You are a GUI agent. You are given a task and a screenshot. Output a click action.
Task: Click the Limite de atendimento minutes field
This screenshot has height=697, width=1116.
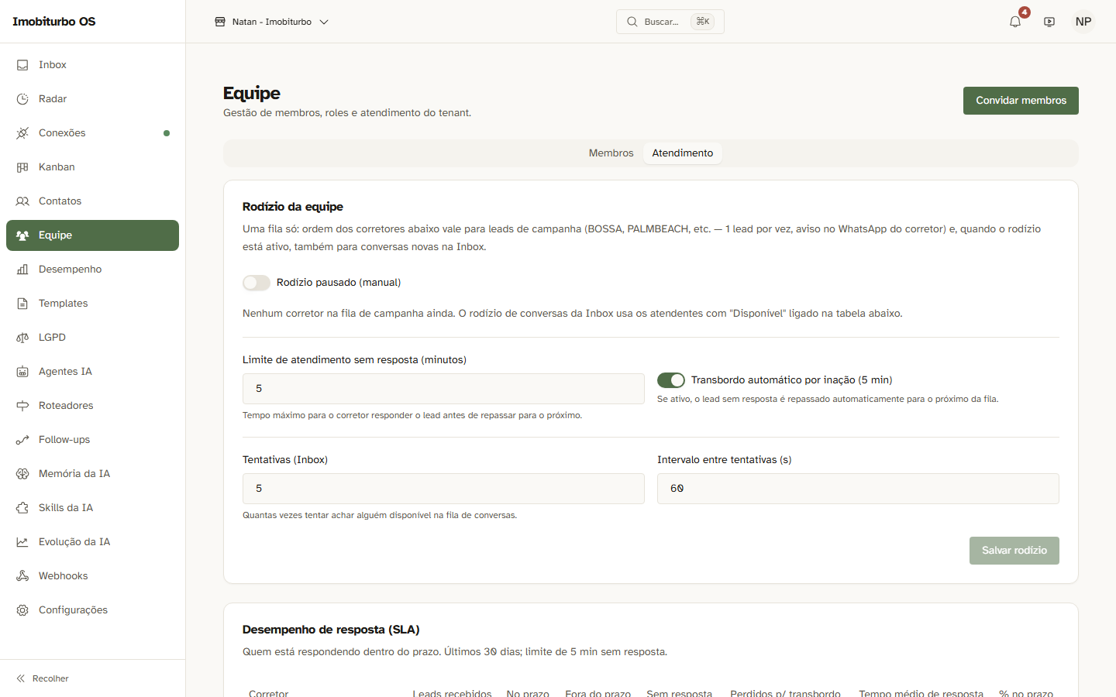click(x=443, y=389)
